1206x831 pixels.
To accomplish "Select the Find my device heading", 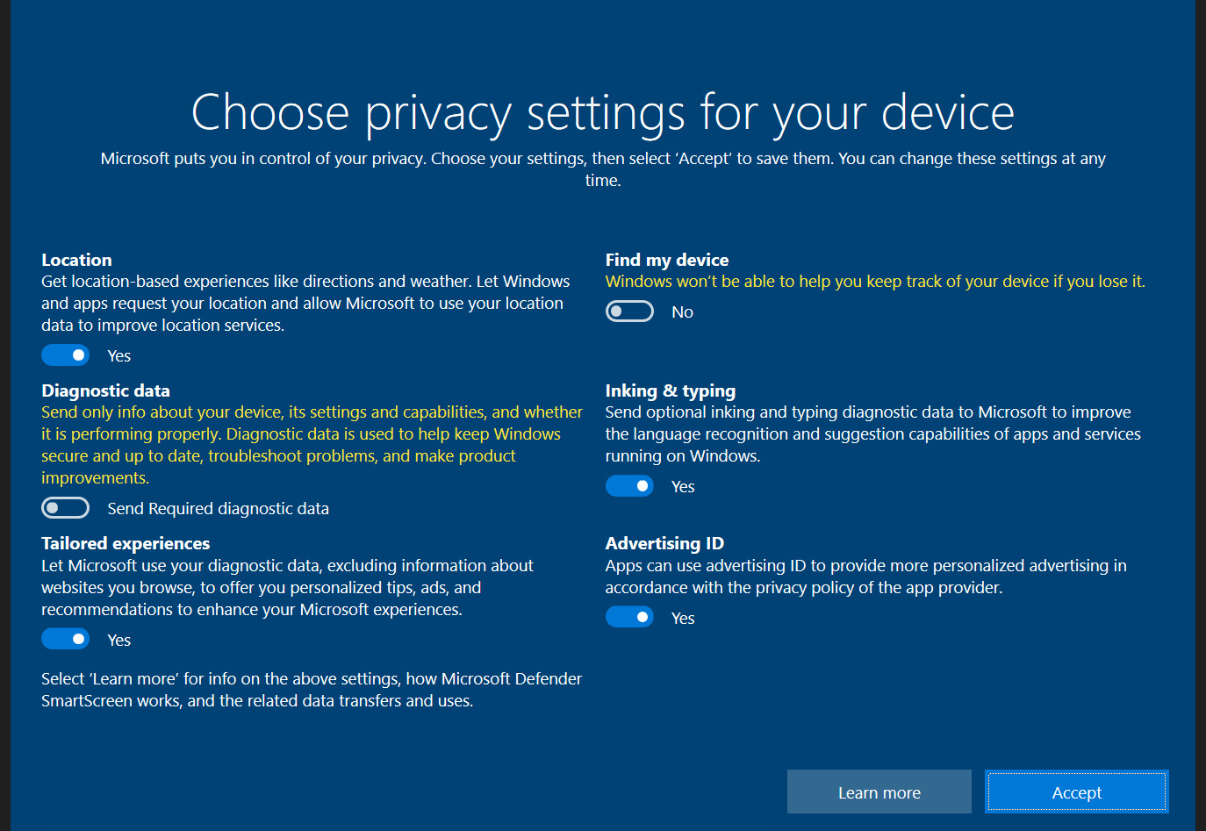I will point(667,260).
